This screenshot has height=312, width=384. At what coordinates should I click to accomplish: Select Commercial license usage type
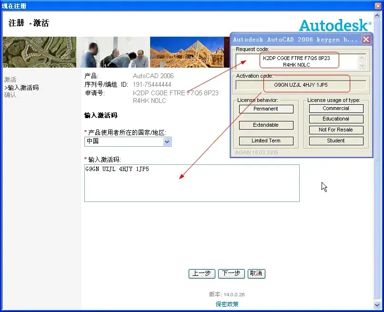[336, 109]
